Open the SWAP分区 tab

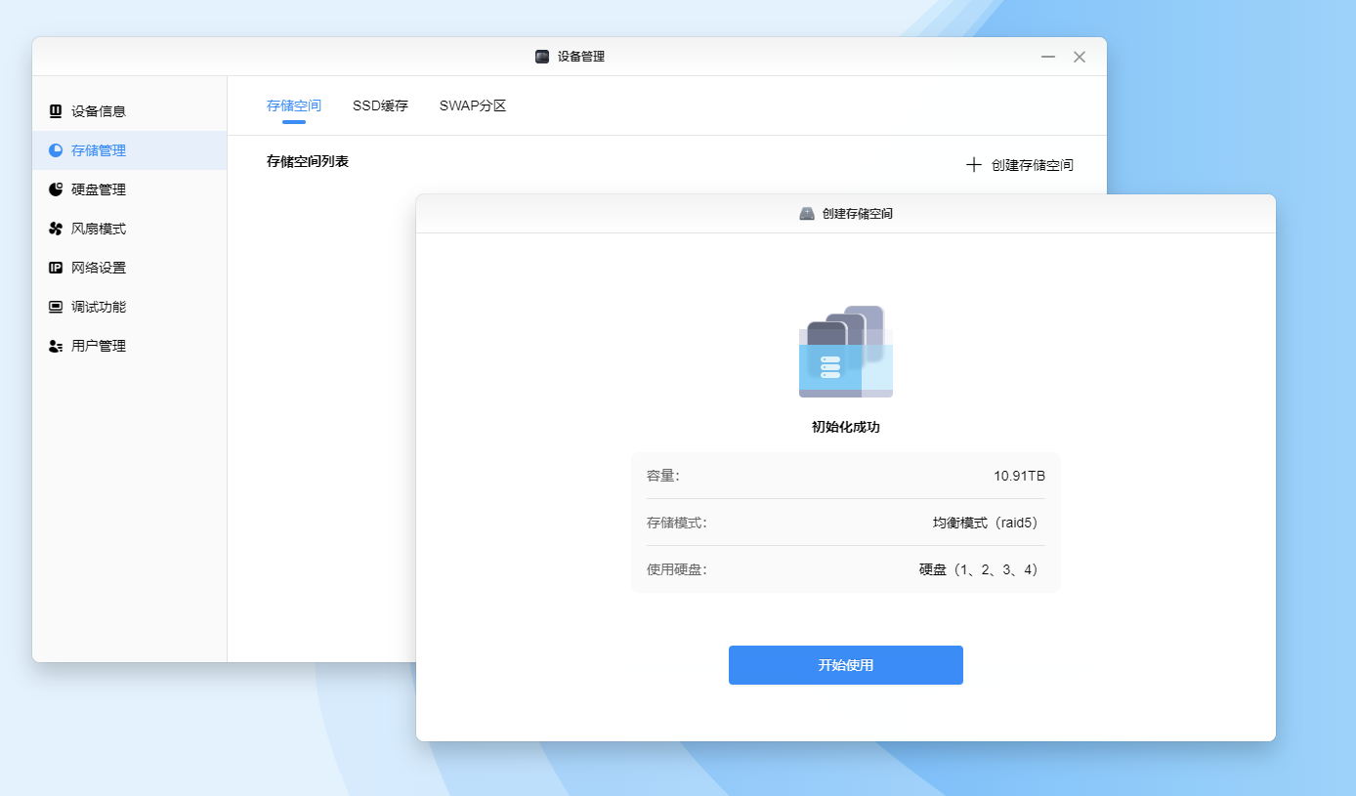(473, 105)
